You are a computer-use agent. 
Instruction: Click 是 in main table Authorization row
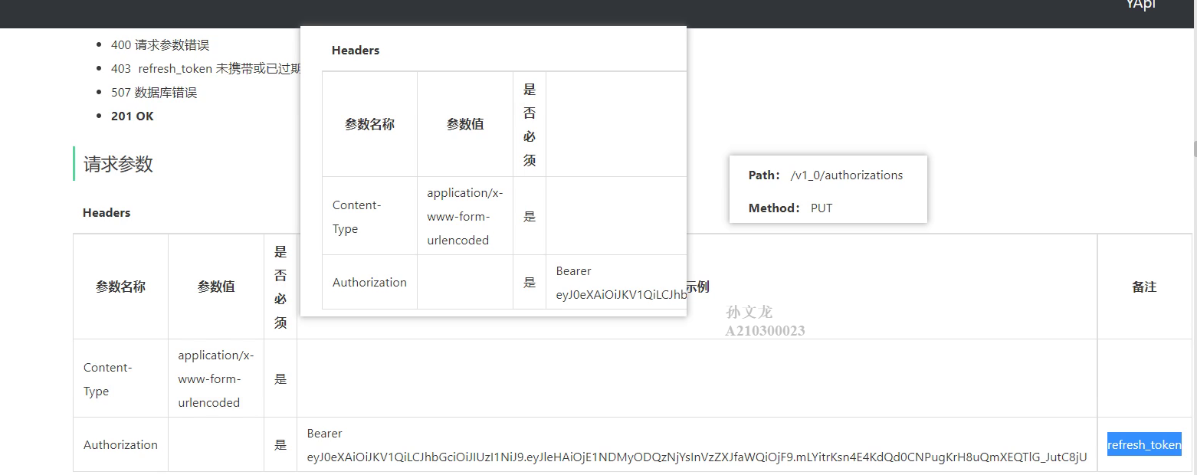point(280,444)
